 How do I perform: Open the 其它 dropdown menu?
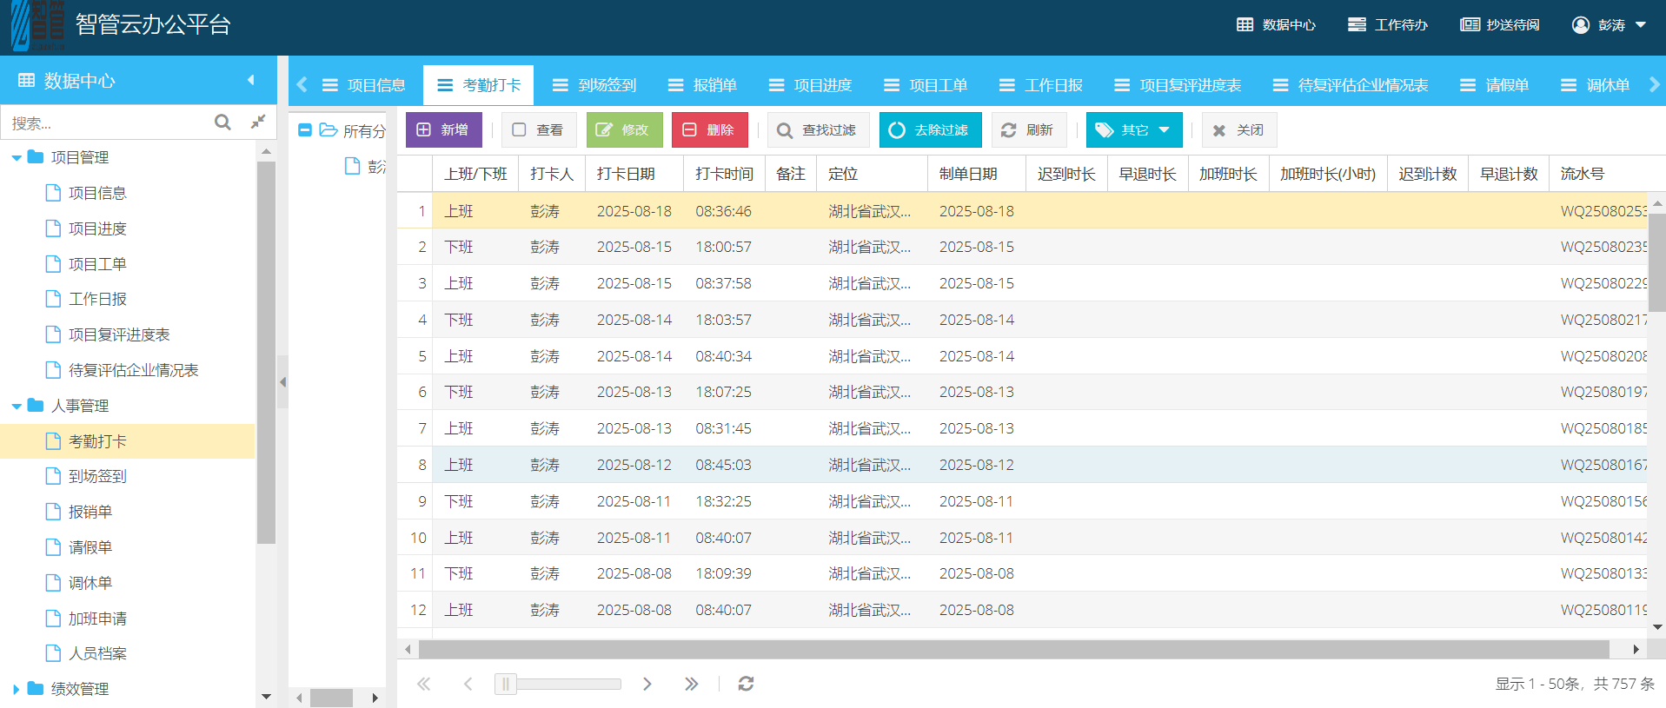click(1134, 130)
